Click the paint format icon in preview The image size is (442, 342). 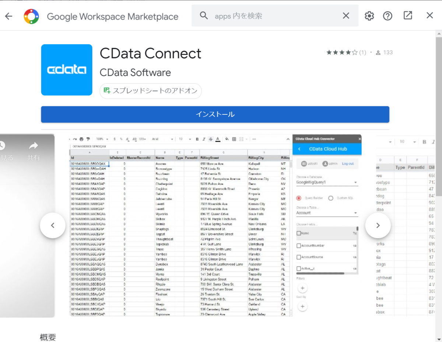[x=88, y=139]
